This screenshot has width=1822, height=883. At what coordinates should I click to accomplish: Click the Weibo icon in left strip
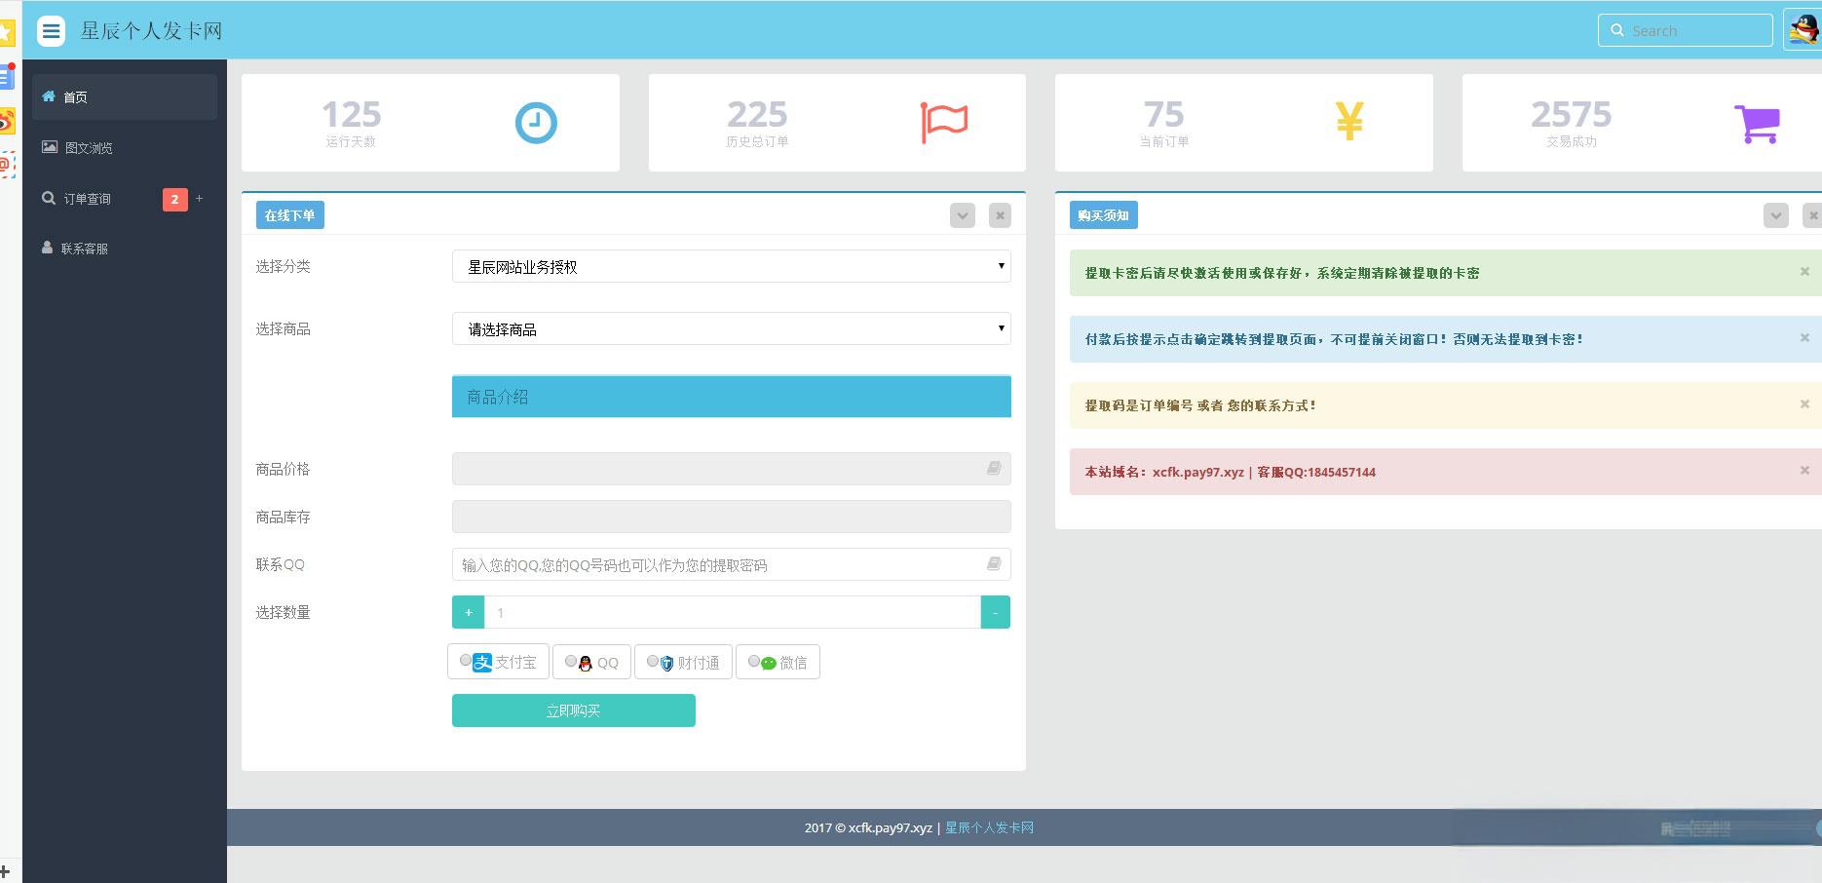[7, 121]
